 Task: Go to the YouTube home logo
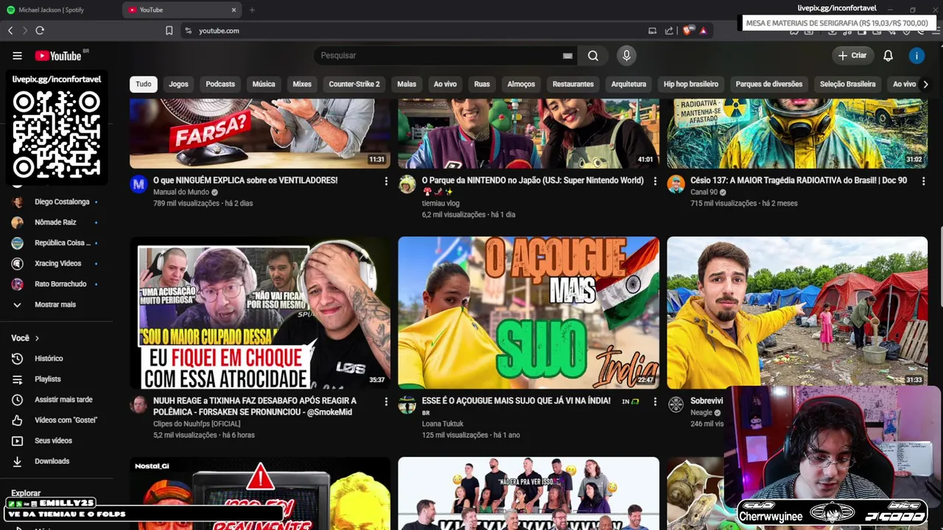point(58,56)
